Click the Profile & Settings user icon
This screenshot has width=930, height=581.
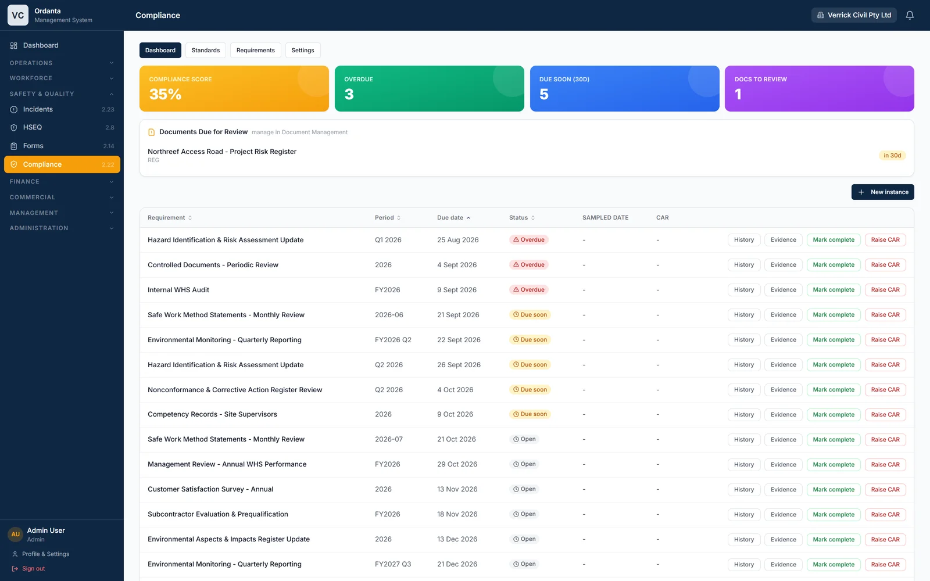[15, 554]
